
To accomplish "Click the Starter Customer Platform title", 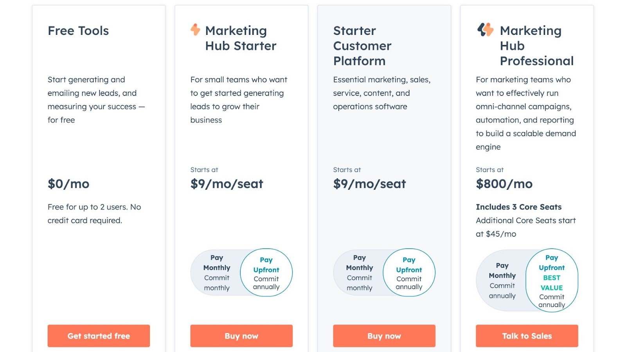I will (x=362, y=46).
